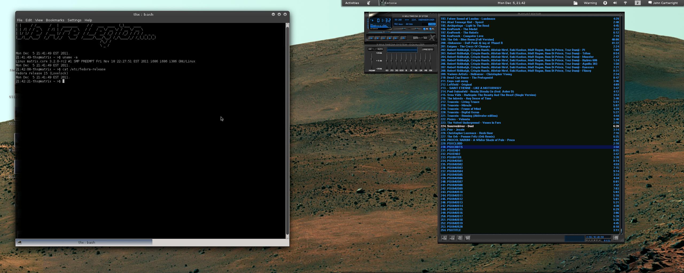This screenshot has width=684, height=273.
Task: Open the MISC OPT options in playlist editor
Action: [x=468, y=238]
